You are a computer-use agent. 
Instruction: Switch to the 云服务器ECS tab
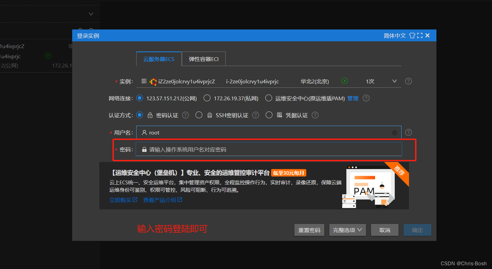coord(159,59)
